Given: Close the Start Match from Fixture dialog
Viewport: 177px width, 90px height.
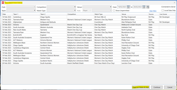Looking at the screenshot, I should coord(175,2).
